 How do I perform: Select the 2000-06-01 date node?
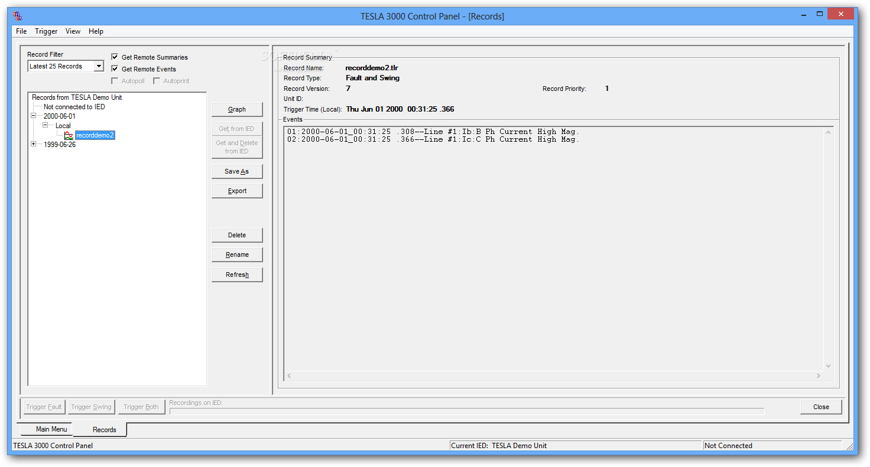(x=60, y=116)
